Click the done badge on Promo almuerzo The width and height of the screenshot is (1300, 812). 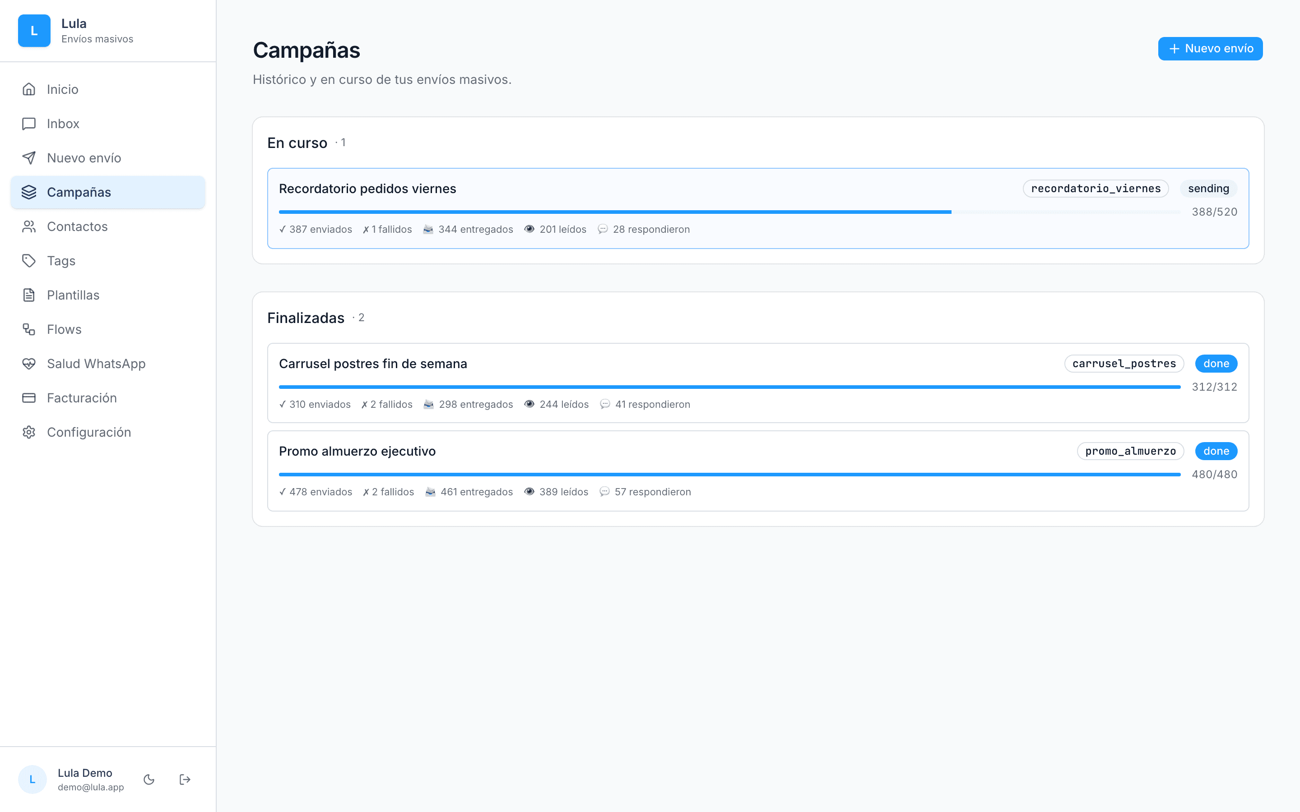[x=1216, y=451]
